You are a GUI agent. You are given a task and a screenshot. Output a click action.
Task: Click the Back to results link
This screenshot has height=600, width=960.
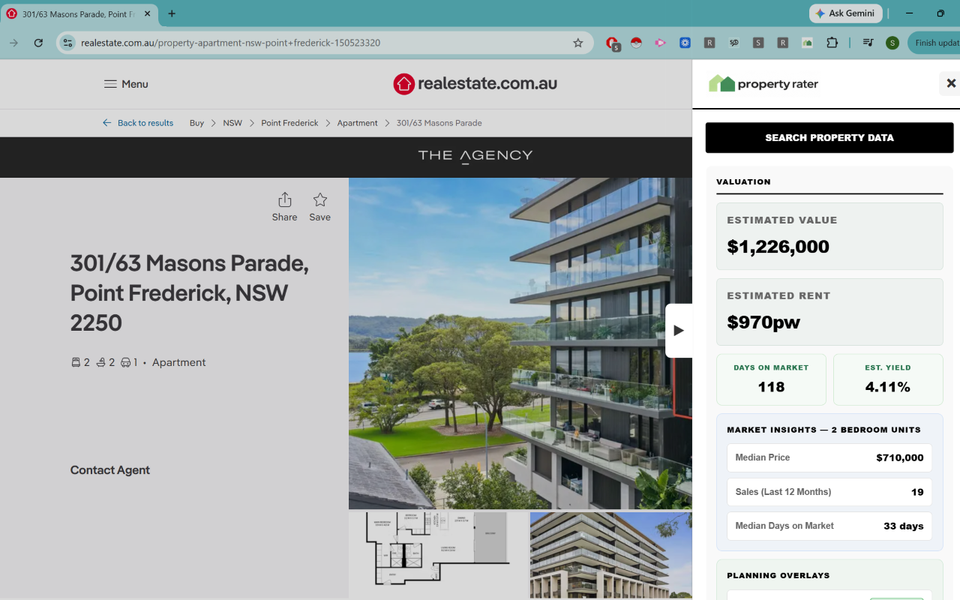click(x=145, y=123)
